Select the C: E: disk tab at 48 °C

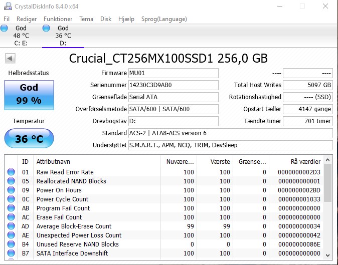pyautogui.click(x=21, y=36)
